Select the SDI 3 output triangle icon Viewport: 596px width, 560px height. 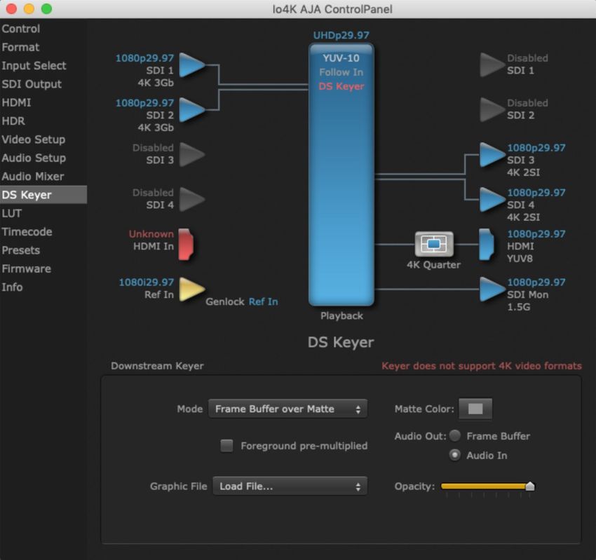pos(493,155)
